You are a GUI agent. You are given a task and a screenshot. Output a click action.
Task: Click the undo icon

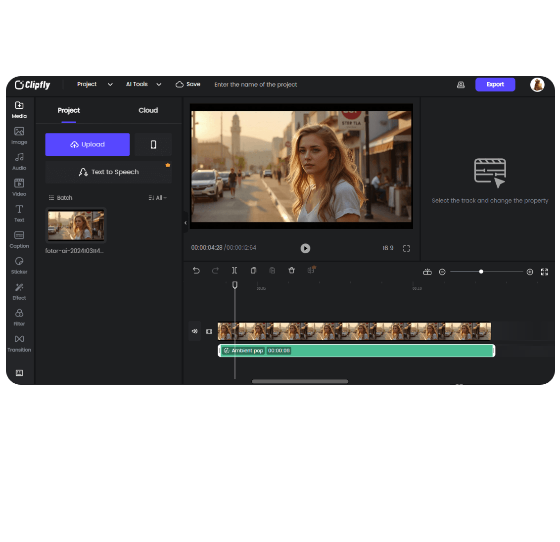(x=196, y=270)
